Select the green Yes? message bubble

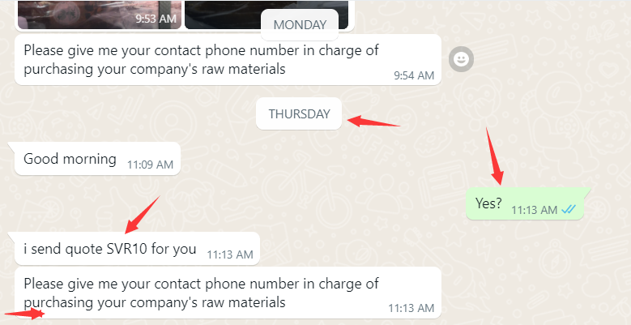click(525, 203)
